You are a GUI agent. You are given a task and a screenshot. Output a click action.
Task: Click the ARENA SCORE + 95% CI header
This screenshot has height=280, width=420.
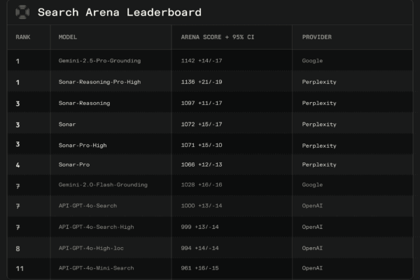218,37
